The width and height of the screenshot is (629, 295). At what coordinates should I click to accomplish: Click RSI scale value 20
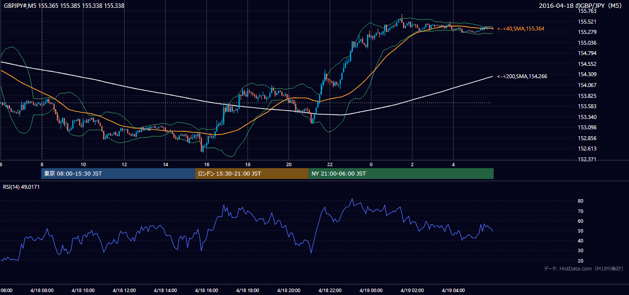pos(581,261)
